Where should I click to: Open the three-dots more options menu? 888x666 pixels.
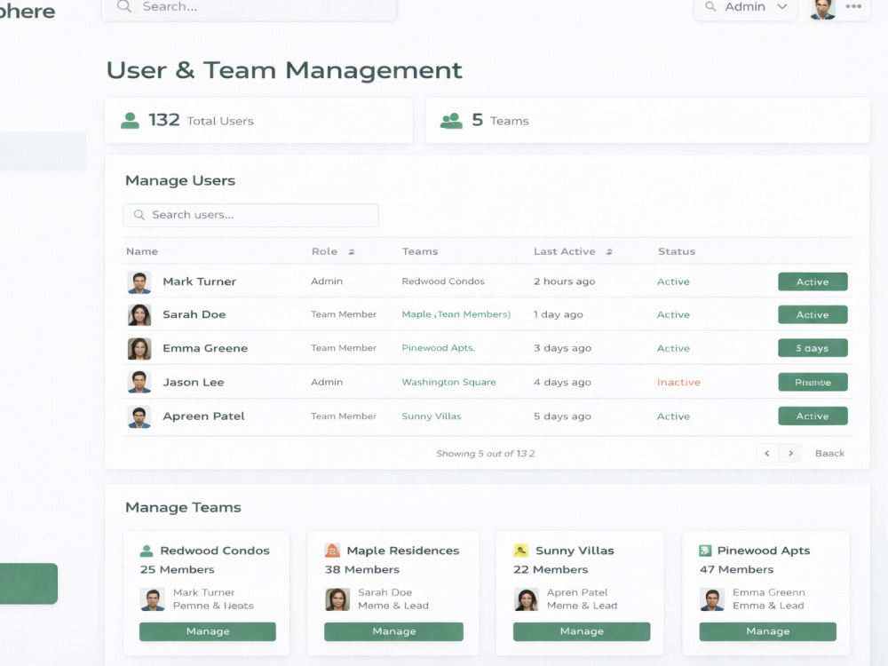pyautogui.click(x=853, y=7)
